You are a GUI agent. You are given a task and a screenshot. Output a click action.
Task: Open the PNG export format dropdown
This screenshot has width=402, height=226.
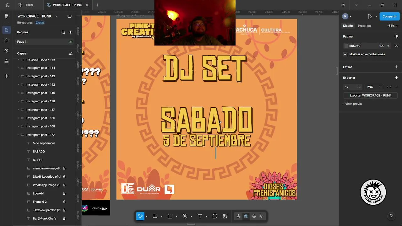[x=374, y=87]
